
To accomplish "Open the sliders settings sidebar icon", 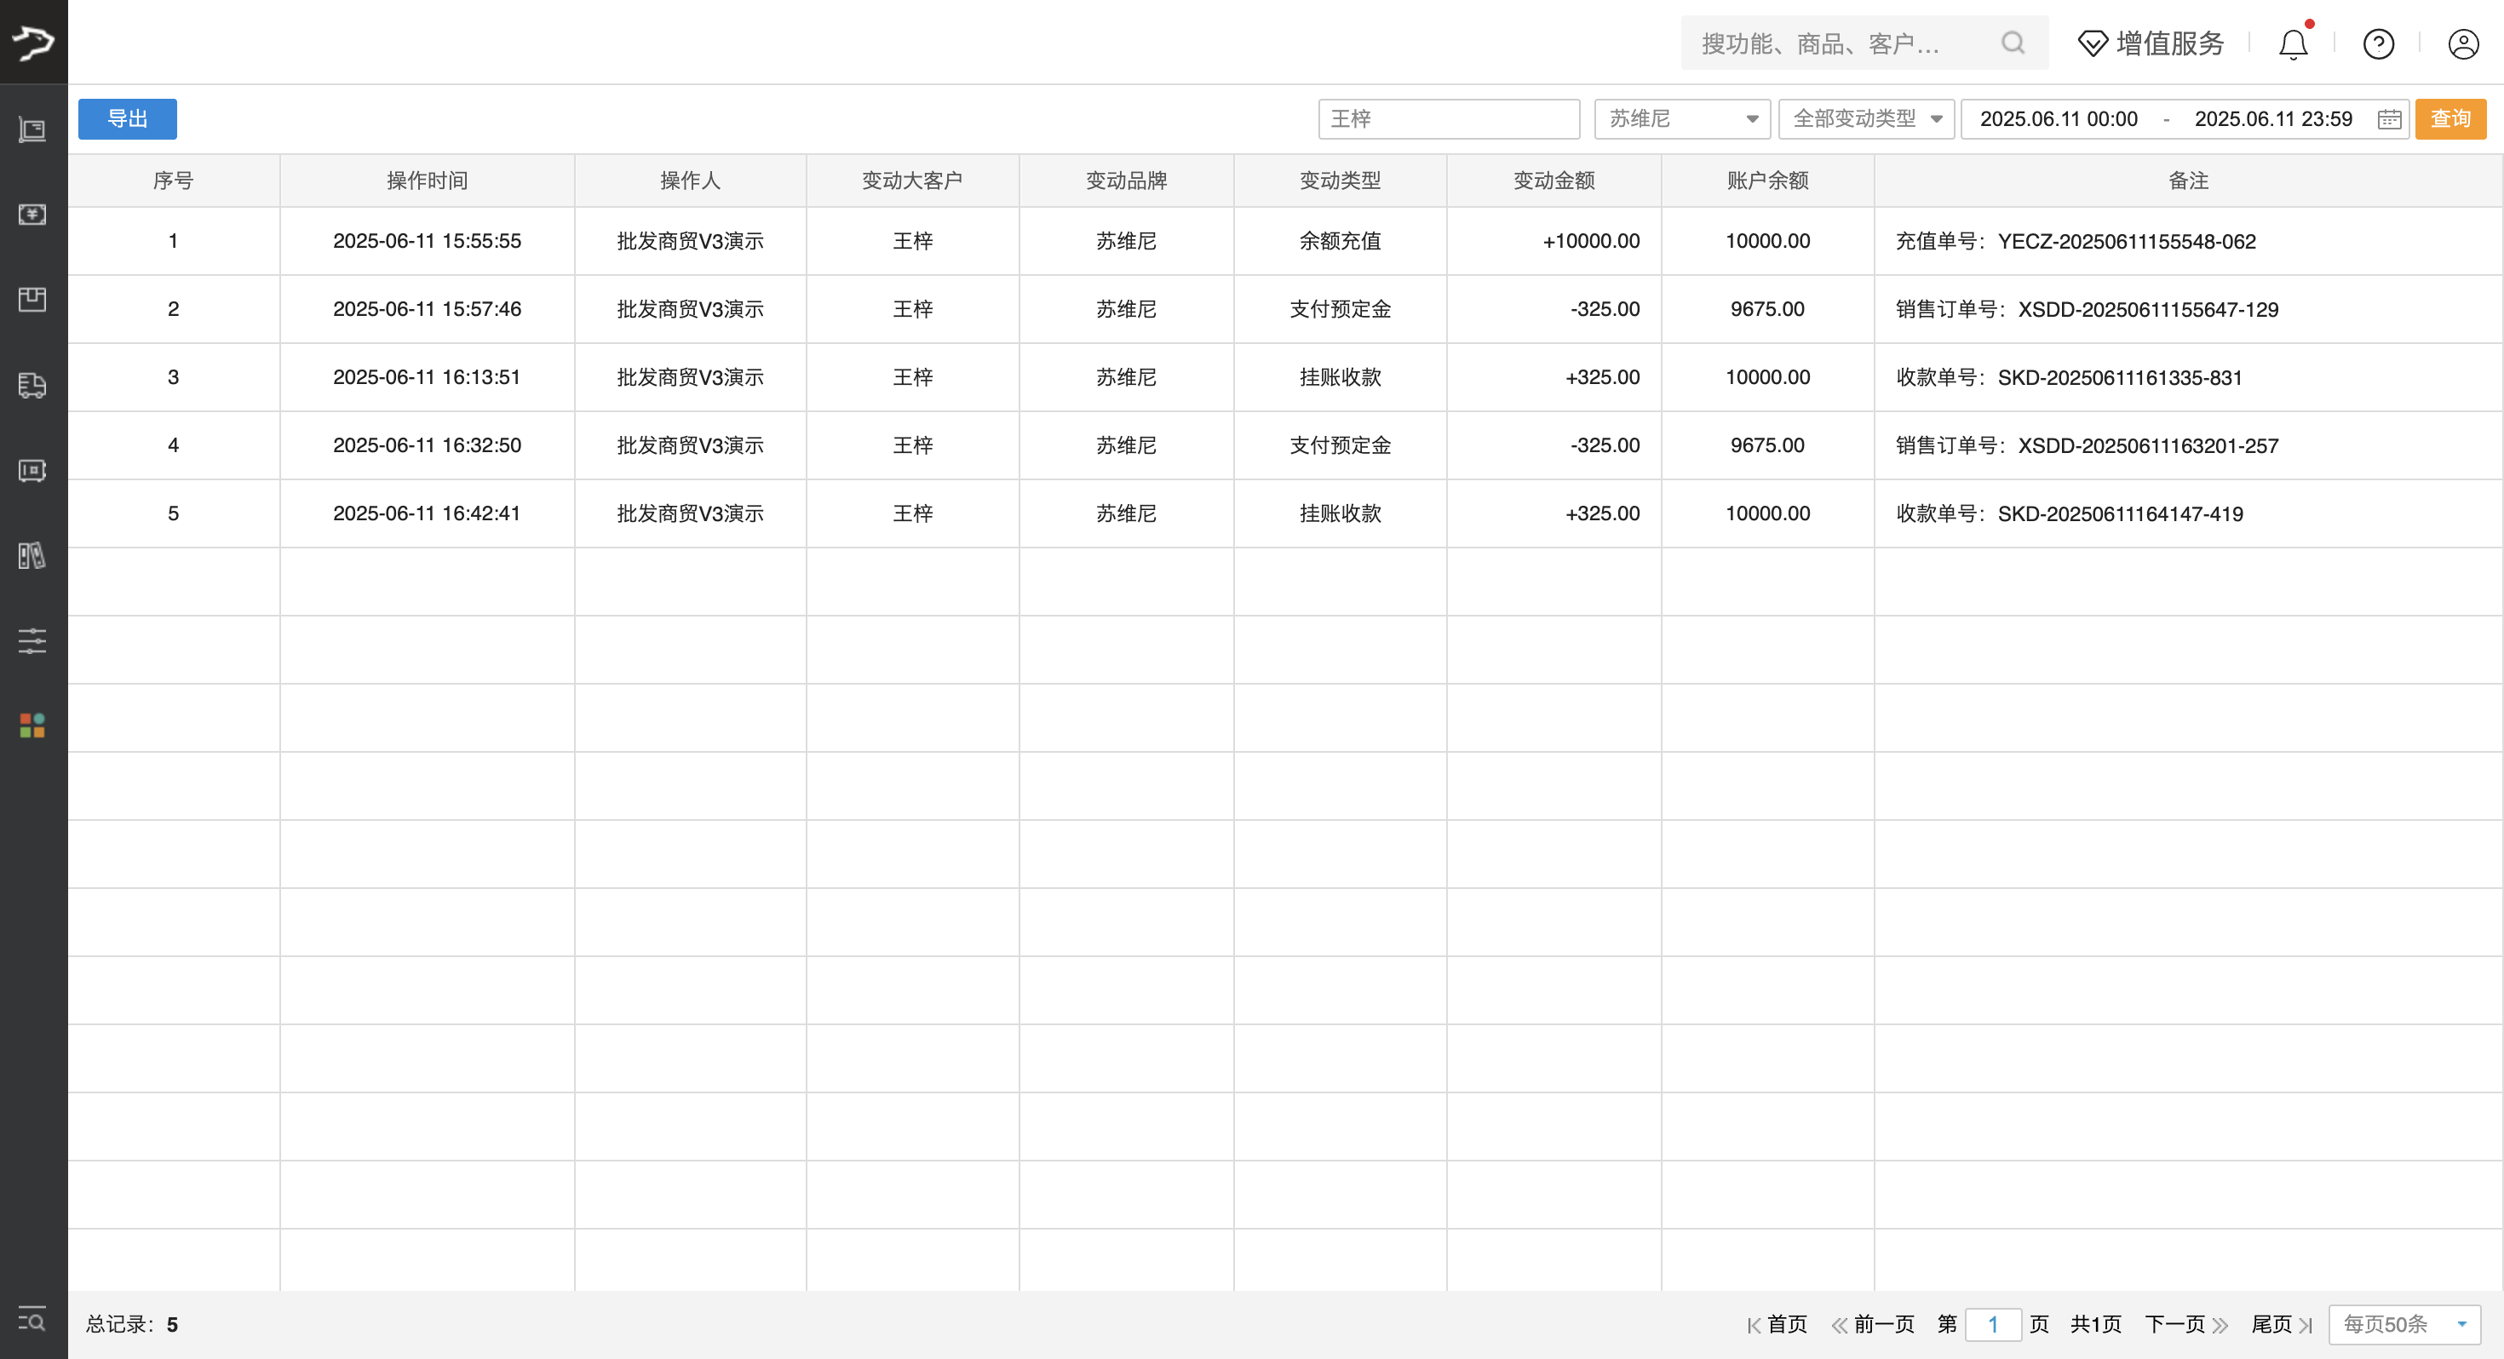I will click(32, 640).
